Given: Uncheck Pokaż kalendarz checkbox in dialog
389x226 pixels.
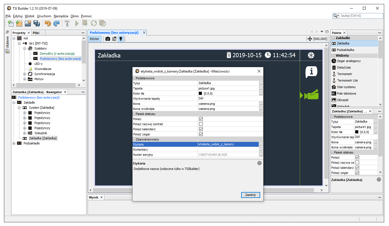Looking at the screenshot, I should tap(201, 129).
